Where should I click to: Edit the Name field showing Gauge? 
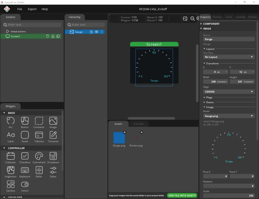pyautogui.click(x=229, y=39)
